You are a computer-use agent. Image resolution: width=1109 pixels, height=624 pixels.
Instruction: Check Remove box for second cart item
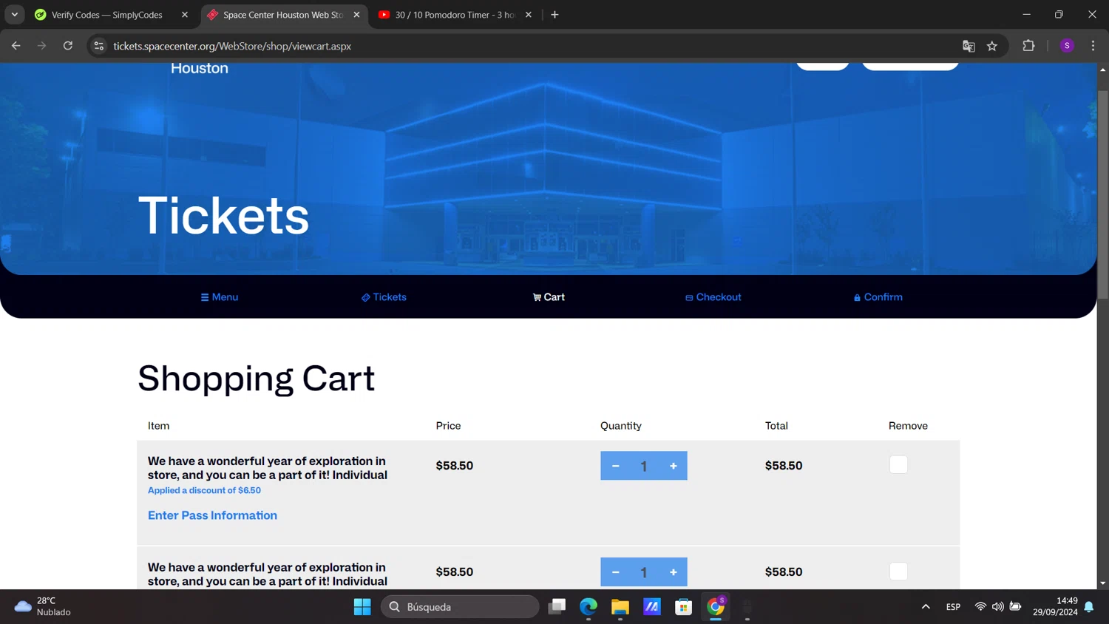(898, 571)
